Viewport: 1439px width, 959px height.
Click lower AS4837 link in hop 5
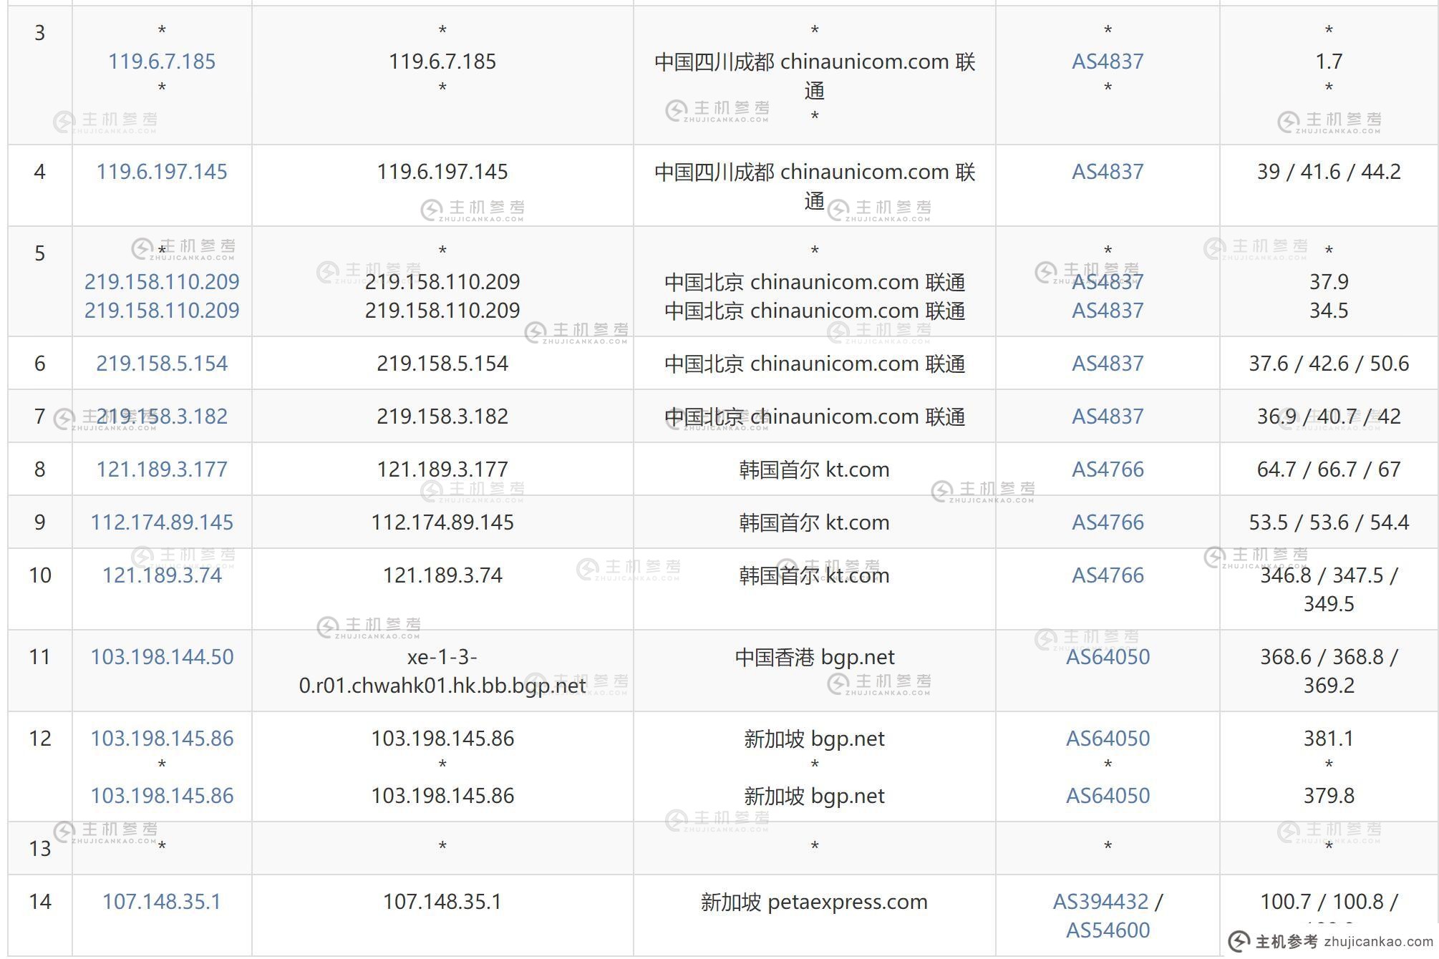pos(1108,311)
